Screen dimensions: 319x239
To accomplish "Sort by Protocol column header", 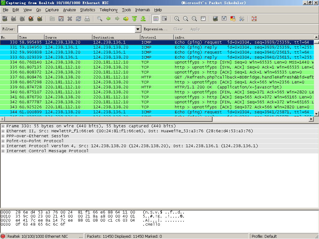I will point(157,37).
